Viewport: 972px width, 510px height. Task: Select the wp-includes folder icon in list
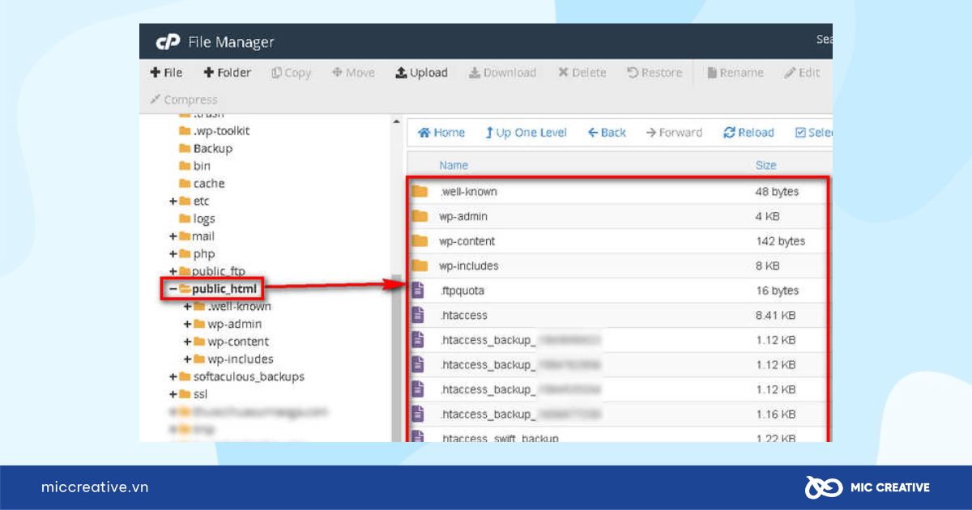tap(419, 266)
